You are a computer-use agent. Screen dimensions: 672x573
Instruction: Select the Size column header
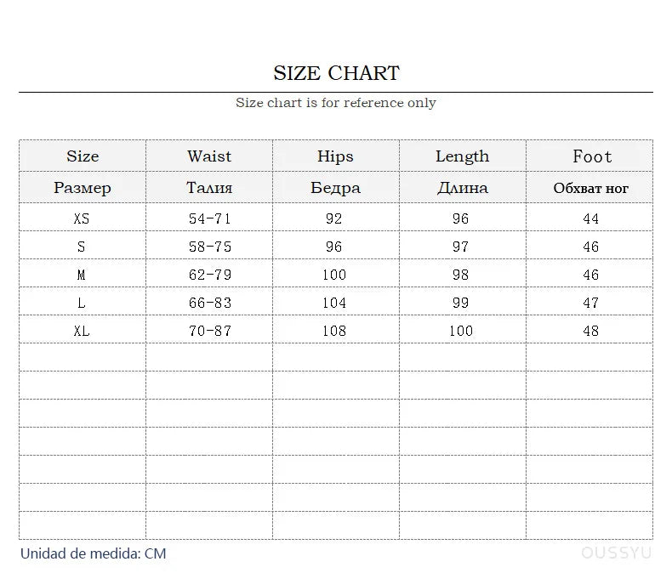pos(83,156)
